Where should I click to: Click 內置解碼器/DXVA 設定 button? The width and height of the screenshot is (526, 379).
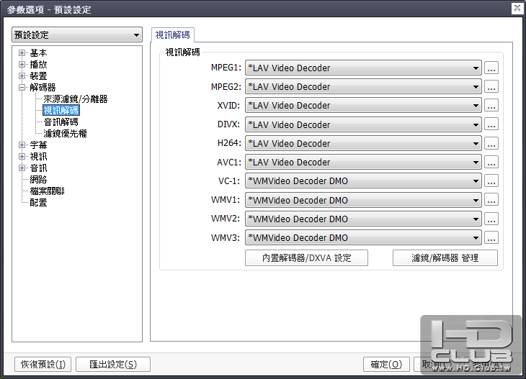(x=306, y=257)
